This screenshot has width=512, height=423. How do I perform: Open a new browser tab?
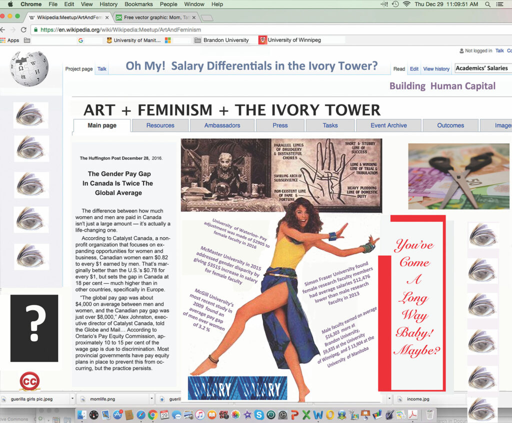[206, 18]
